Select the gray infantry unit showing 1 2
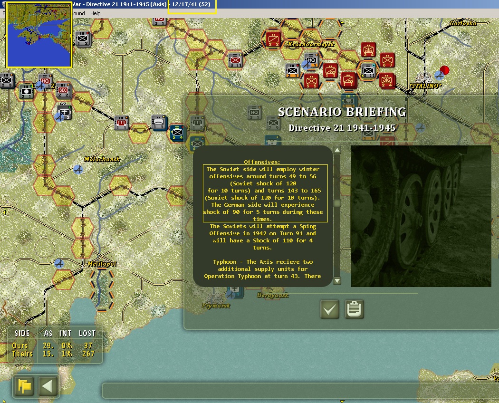 pyautogui.click(x=83, y=39)
